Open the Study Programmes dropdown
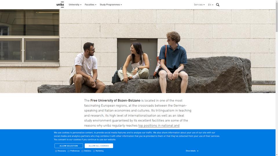The image size is (278, 156). (x=111, y=5)
